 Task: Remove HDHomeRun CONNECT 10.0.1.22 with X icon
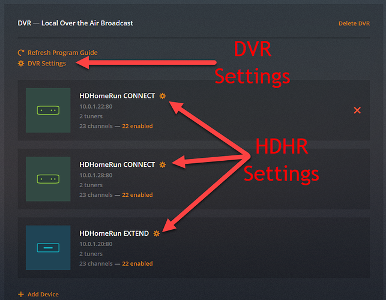357,110
